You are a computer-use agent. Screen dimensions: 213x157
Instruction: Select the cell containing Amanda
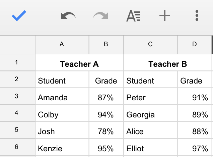[62, 96]
